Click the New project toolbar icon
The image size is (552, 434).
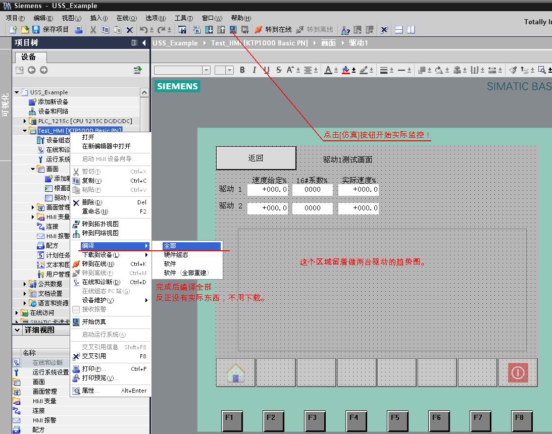pyautogui.click(x=13, y=30)
